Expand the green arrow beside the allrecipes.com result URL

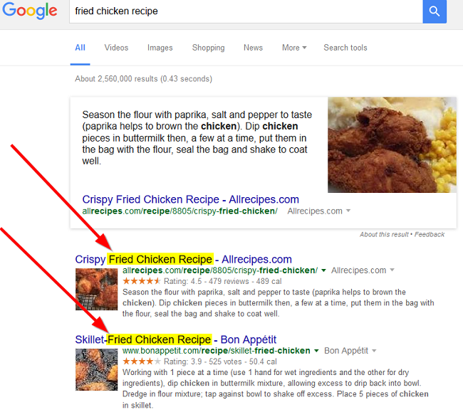click(x=323, y=270)
